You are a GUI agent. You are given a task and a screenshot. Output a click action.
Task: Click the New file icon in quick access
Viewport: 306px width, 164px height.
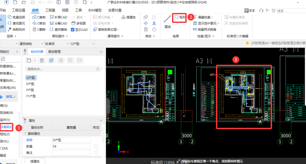[15, 2]
